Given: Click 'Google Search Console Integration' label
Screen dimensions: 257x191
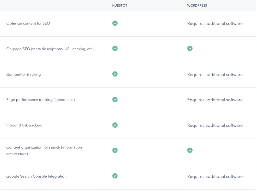Looking at the screenshot, I should pyautogui.click(x=36, y=176).
